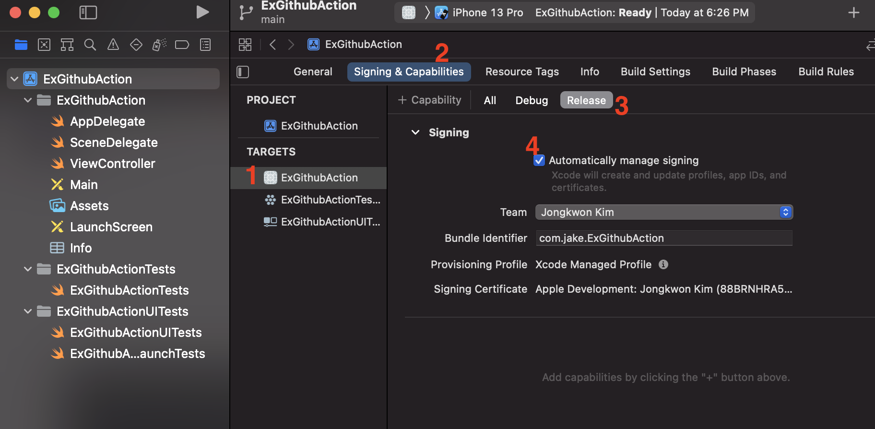Show All configurations
This screenshot has height=429, width=875.
490,100
